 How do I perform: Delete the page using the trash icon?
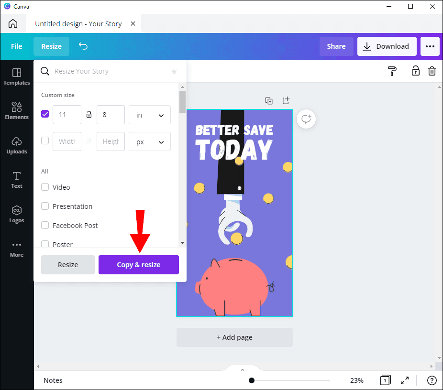(432, 71)
